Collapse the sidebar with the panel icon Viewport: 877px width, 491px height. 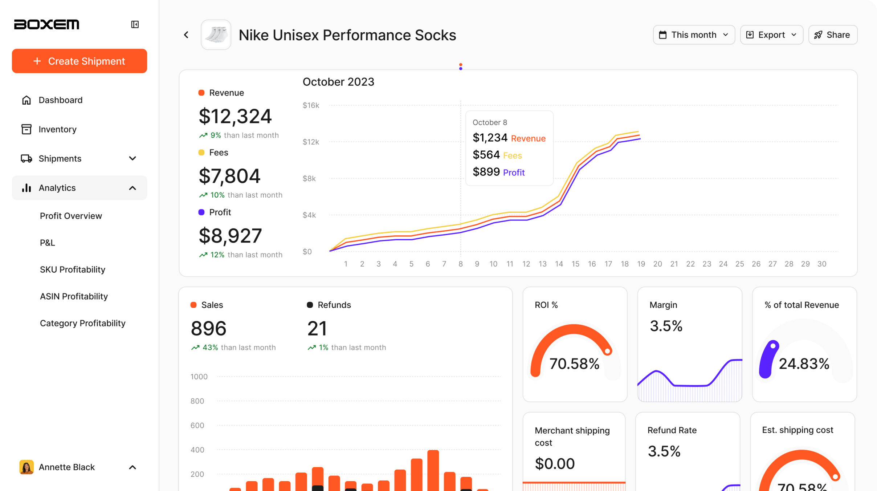[135, 24]
